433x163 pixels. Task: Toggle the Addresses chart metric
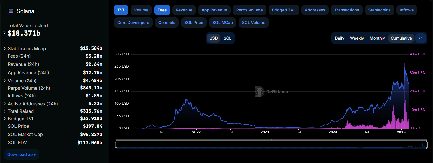[x=315, y=10]
